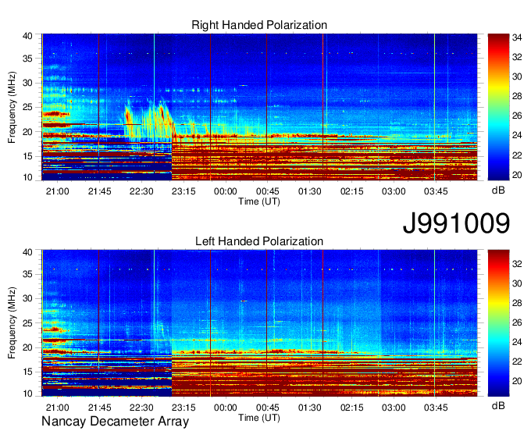This screenshot has width=531, height=431.
Task: Click the "35" frequency tick of the Left Handed plot
Action: click(28, 274)
